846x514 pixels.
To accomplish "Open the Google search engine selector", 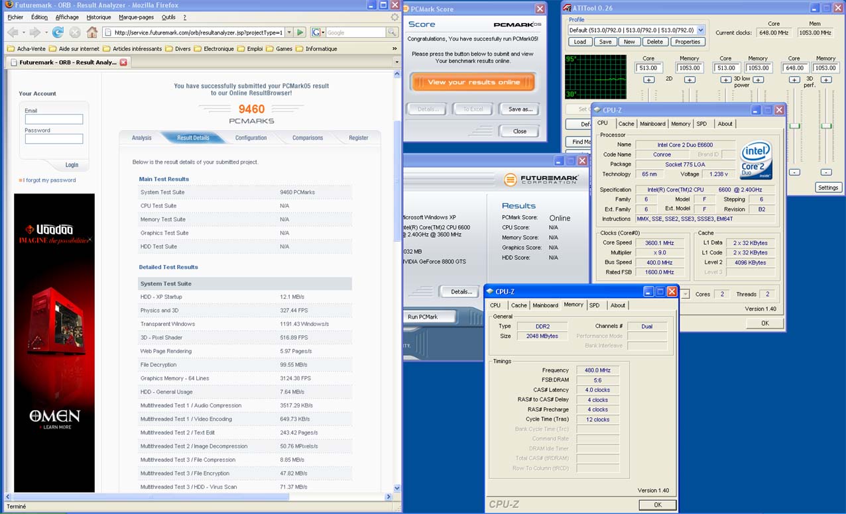I will coord(318,32).
